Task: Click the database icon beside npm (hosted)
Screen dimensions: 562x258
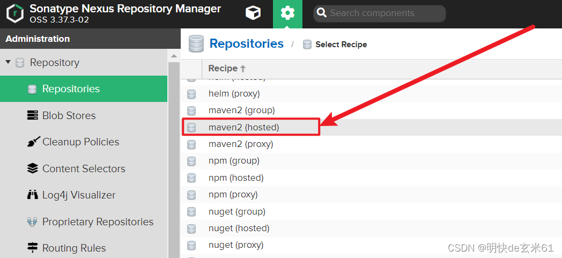Action: [x=192, y=178]
